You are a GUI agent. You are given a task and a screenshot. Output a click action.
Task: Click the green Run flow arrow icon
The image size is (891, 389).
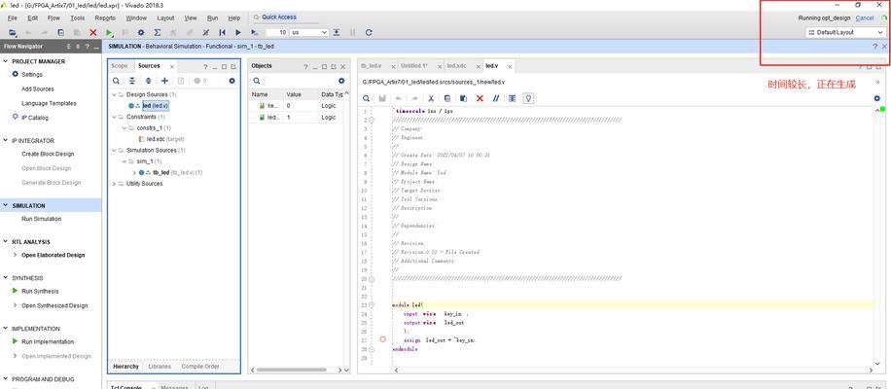pyautogui.click(x=110, y=33)
